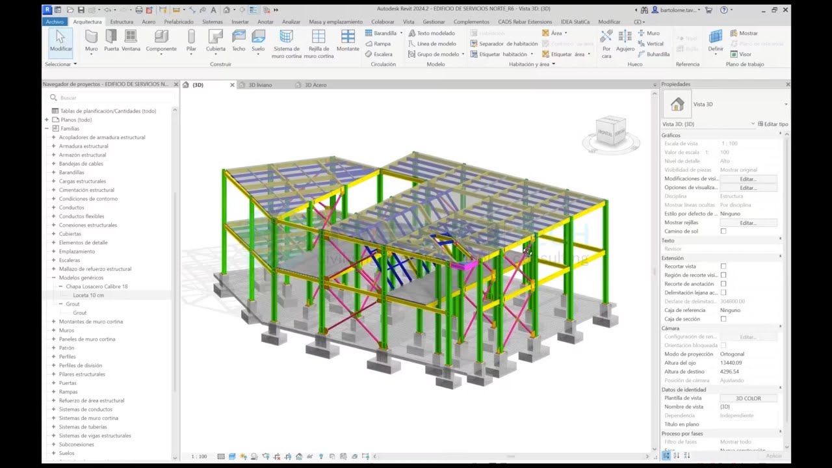Toggle the Camino de sol checkbox
This screenshot has height=468, width=832.
(x=723, y=231)
